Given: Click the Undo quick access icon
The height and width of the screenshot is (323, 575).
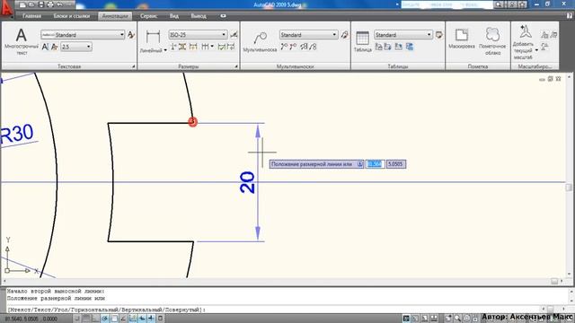Looking at the screenshot, I should (x=59, y=4).
